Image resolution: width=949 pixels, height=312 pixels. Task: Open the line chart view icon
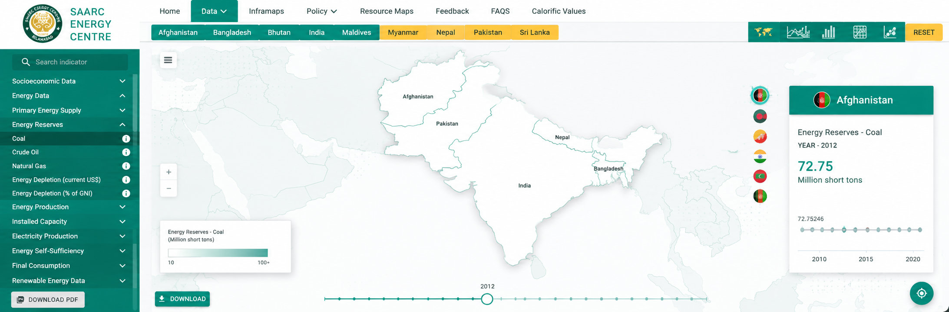pos(798,32)
